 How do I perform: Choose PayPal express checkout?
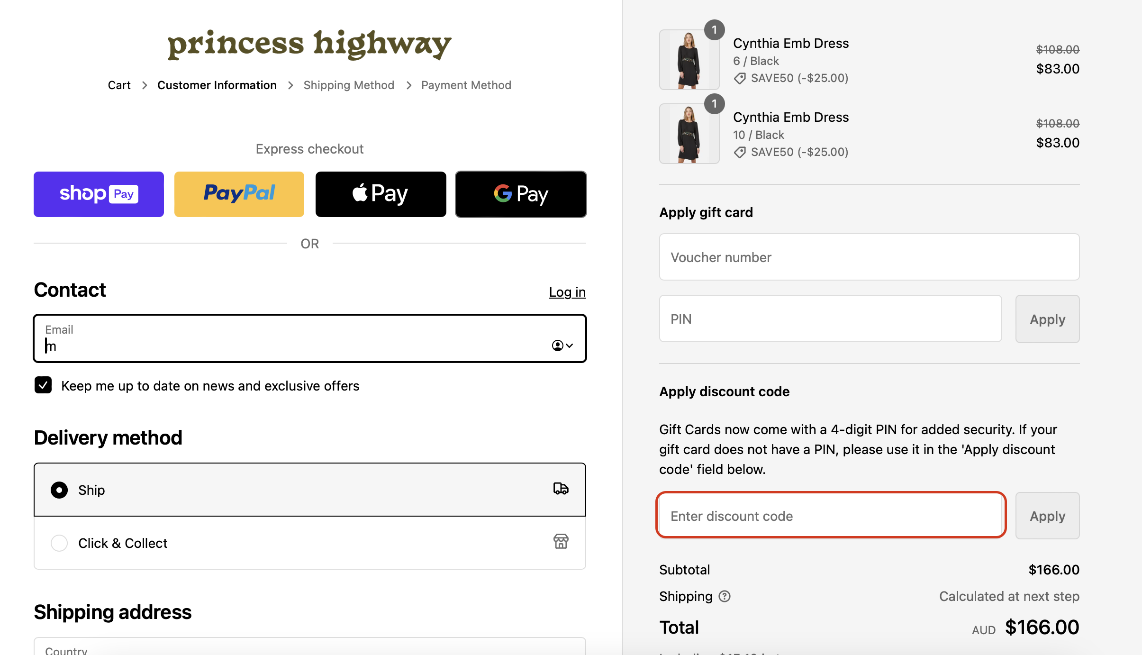(239, 194)
